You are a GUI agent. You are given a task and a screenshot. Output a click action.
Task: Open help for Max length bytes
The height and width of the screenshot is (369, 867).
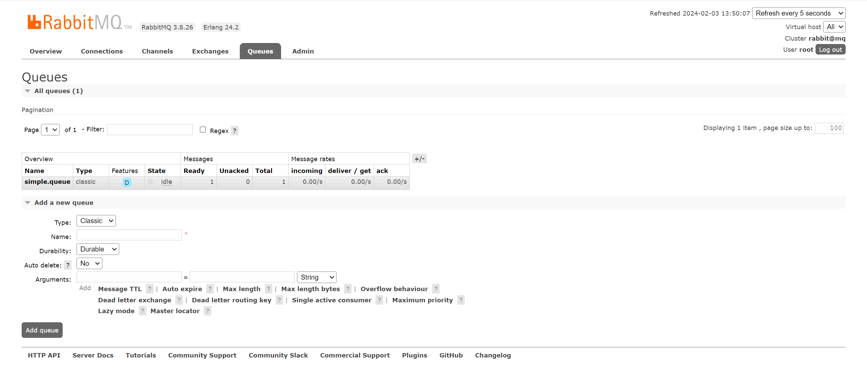coord(348,289)
